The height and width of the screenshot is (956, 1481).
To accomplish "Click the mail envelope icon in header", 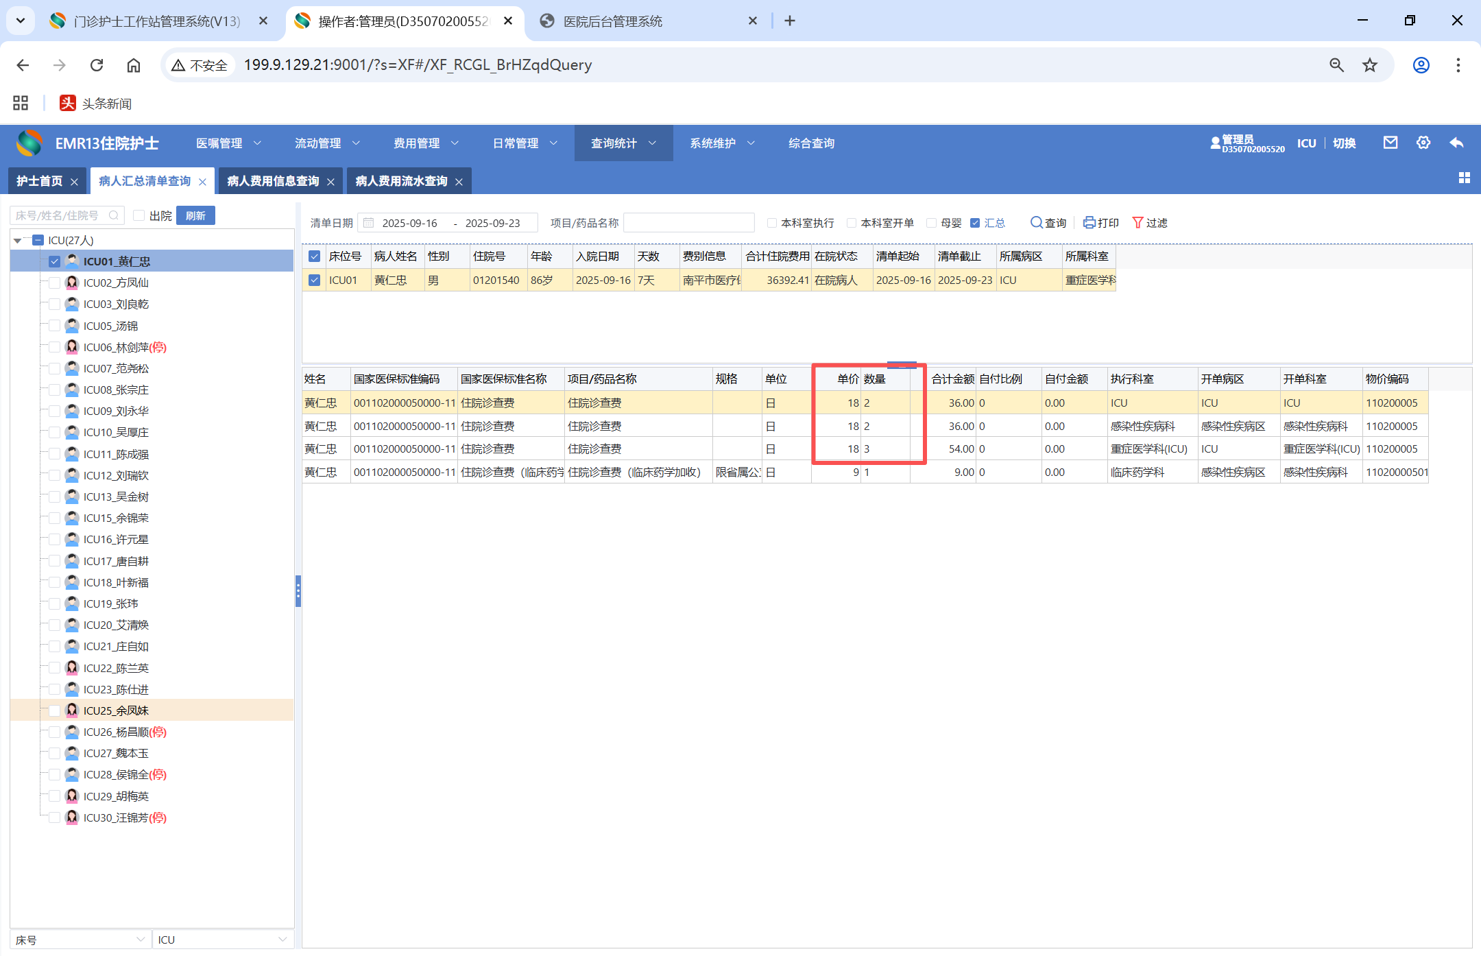I will (x=1390, y=143).
